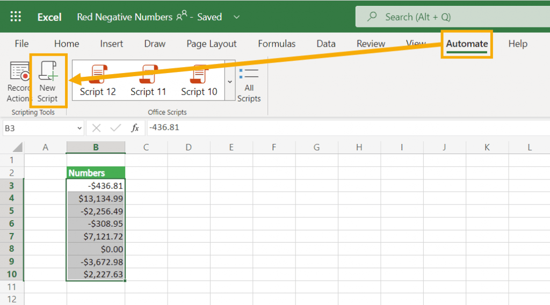Click inside the Search box
This screenshot has height=305, width=550.
tap(451, 17)
